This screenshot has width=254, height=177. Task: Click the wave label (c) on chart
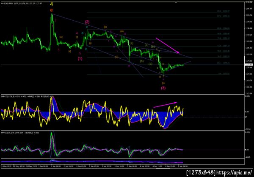tap(146, 45)
